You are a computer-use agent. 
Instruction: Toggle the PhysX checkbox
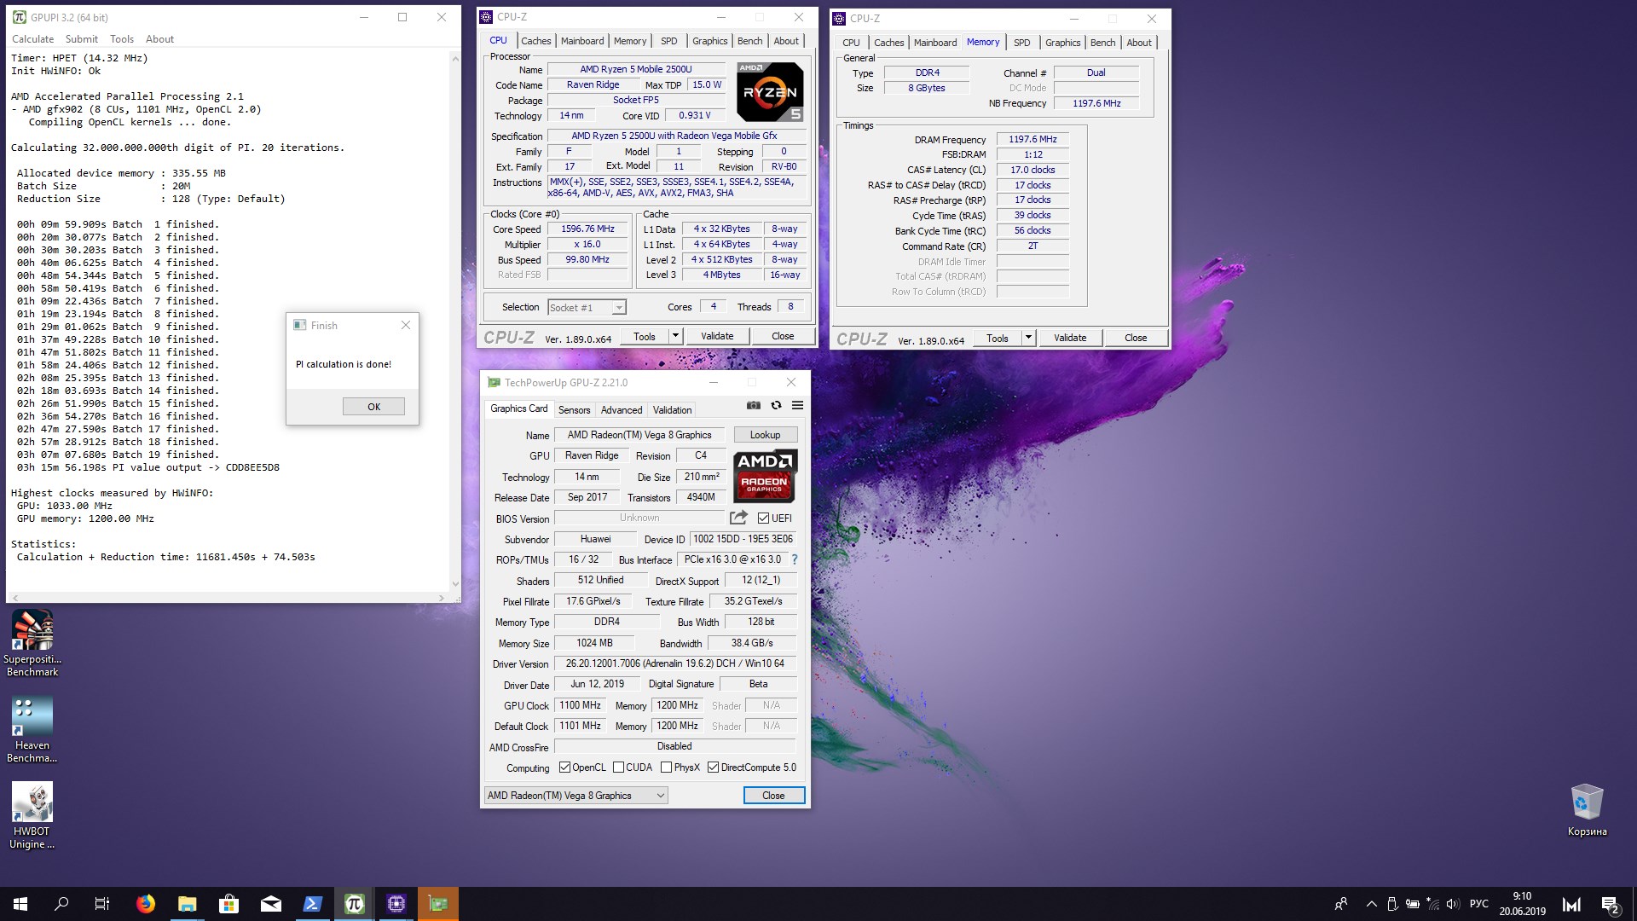pyautogui.click(x=666, y=767)
